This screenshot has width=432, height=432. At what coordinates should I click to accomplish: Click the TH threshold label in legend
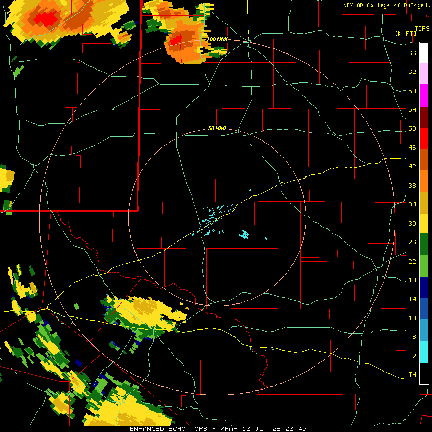click(412, 375)
